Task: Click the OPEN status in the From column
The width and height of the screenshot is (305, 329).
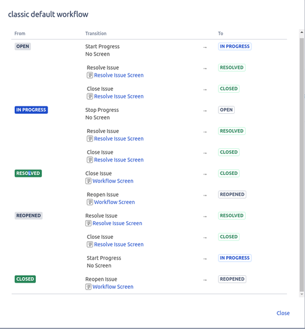Action: point(23,46)
